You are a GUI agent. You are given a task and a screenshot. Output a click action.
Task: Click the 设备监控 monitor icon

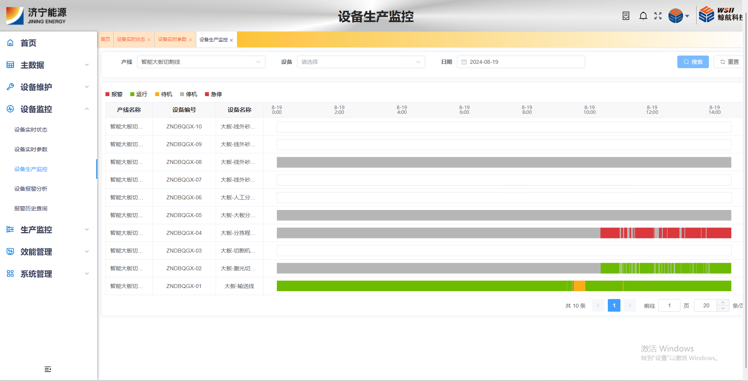click(10, 109)
